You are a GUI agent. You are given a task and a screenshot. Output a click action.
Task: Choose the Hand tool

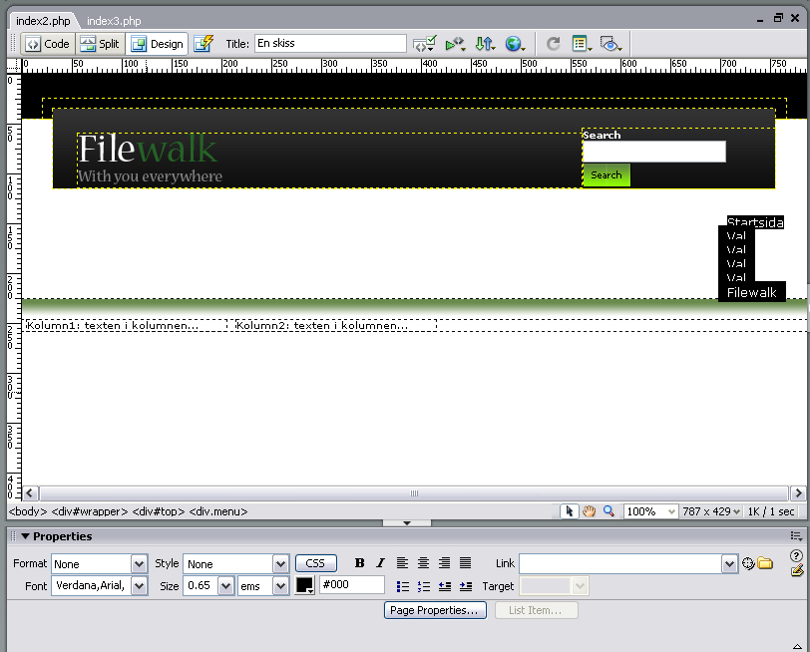coord(589,511)
